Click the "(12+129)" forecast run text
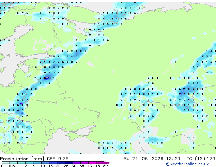216x167 pixels. [205, 159]
